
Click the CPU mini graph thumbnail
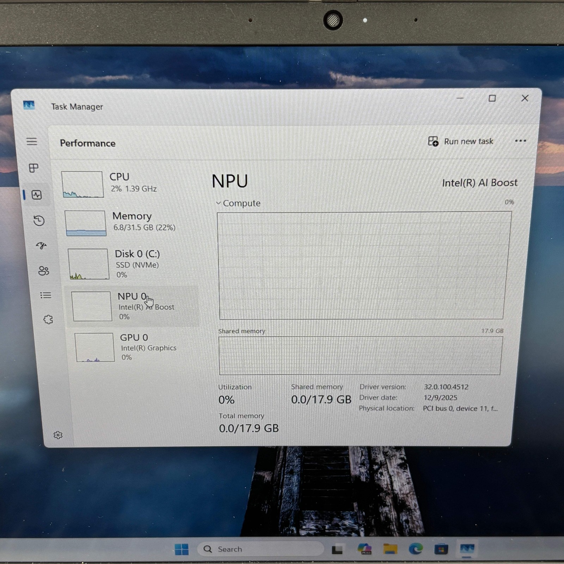coord(82,184)
